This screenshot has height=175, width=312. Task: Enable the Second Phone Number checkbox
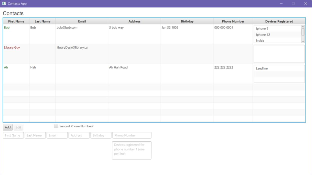click(x=56, y=126)
